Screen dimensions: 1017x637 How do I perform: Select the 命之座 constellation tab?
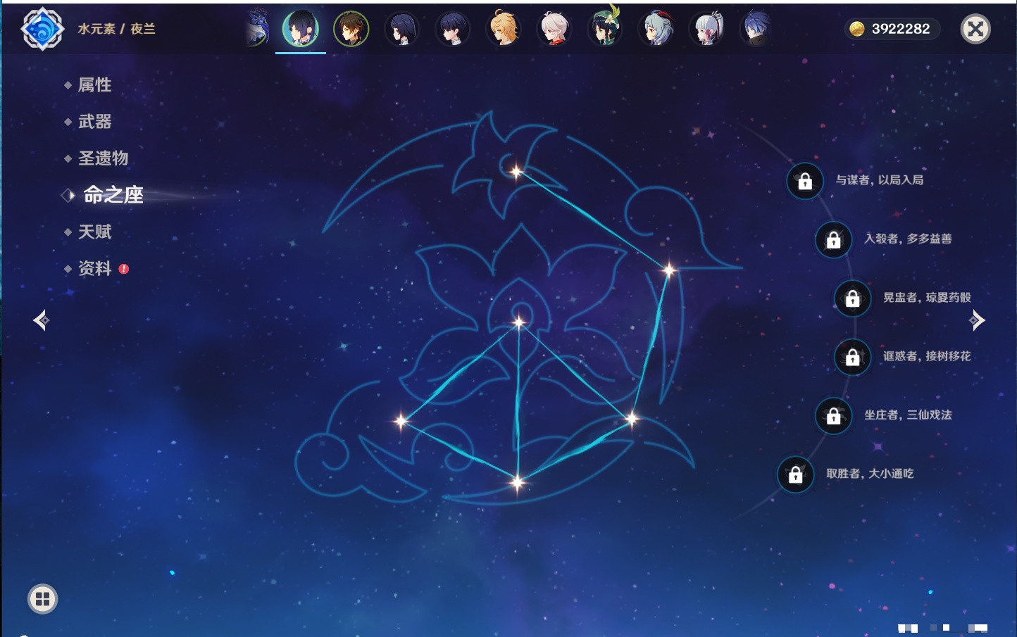(x=113, y=195)
